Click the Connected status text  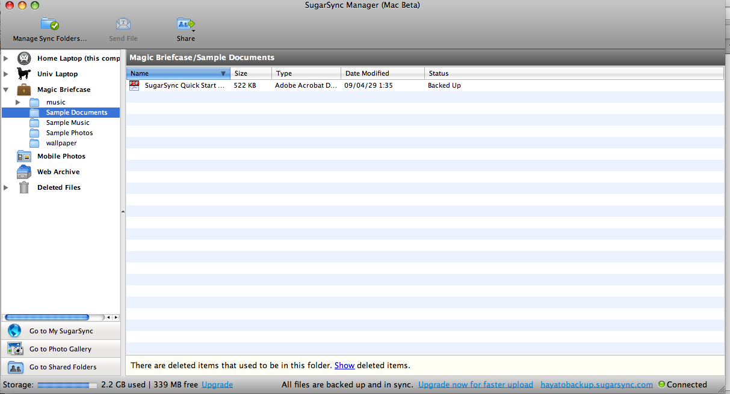pos(687,384)
